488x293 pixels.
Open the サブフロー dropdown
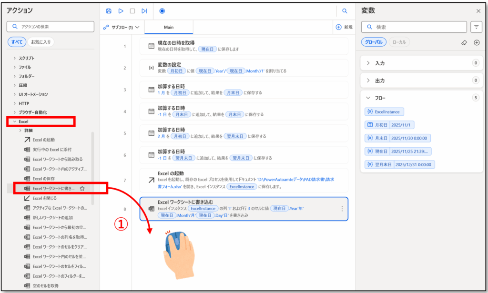(122, 27)
